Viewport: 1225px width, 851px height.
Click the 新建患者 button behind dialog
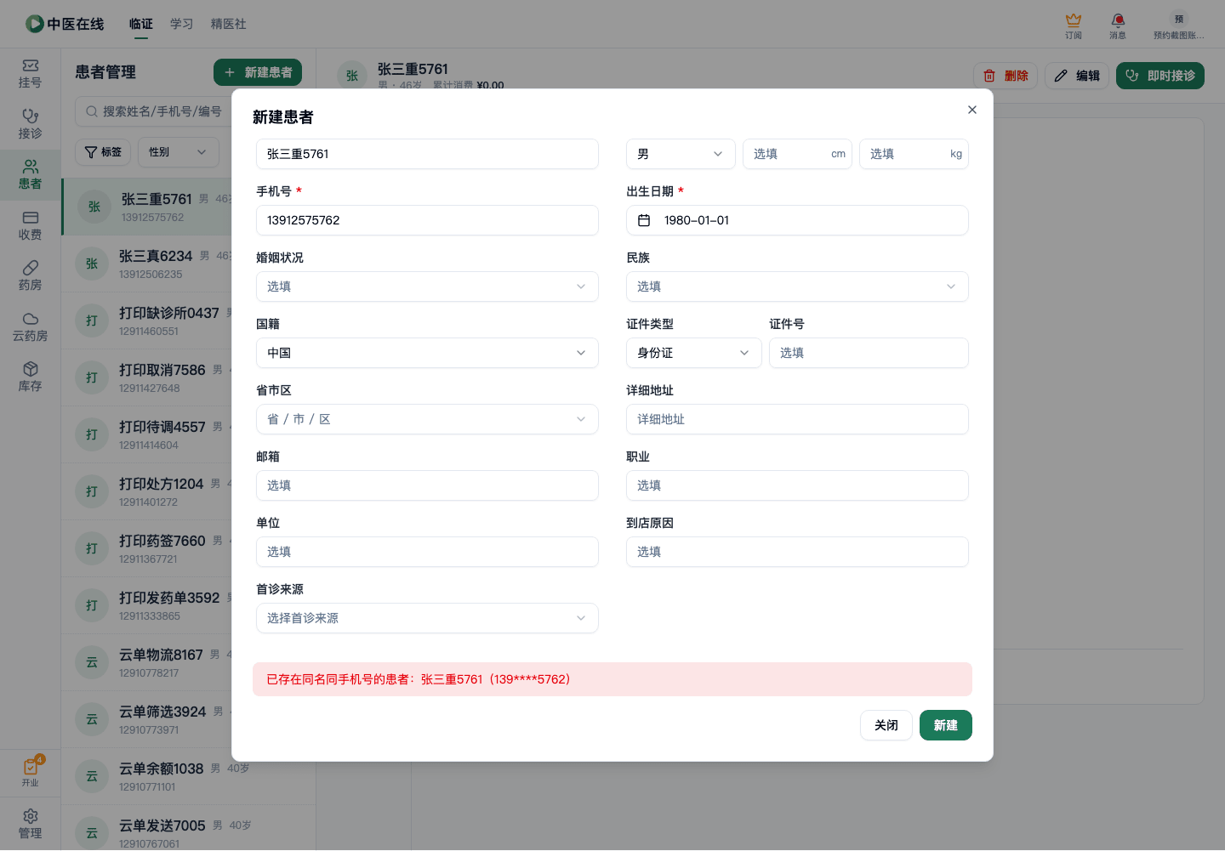(x=258, y=72)
